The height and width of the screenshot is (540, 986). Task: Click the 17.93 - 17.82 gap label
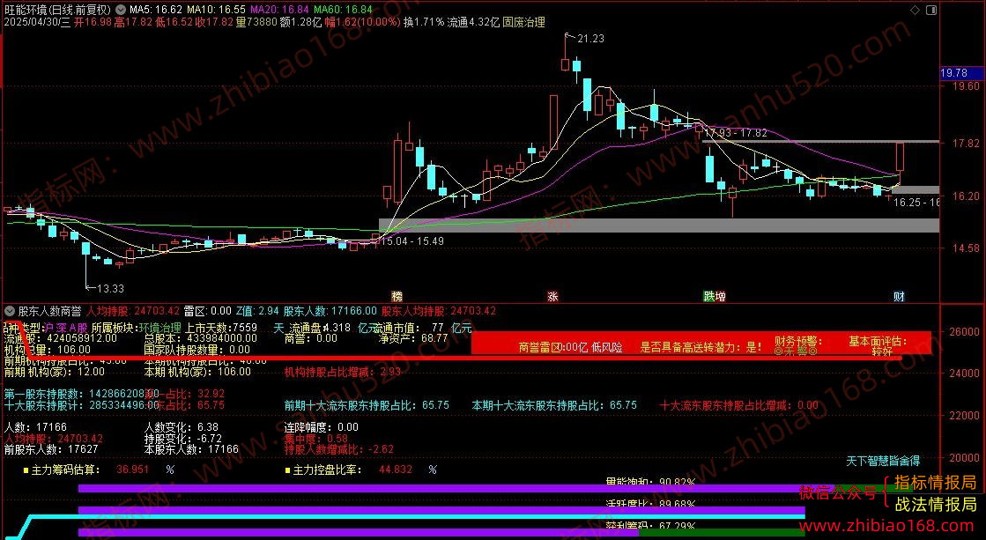pyautogui.click(x=736, y=133)
